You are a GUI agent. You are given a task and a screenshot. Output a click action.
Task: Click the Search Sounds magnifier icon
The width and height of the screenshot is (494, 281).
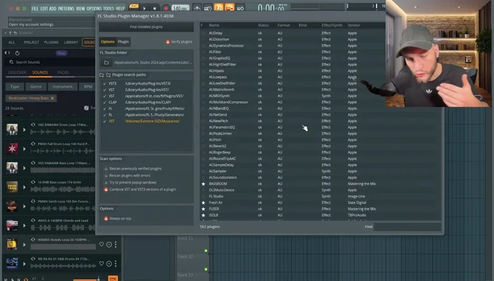pyautogui.click(x=11, y=62)
